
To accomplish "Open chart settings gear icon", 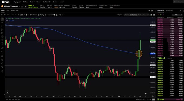I will [x=57, y=15].
